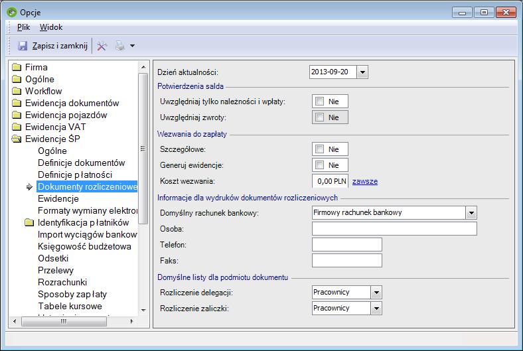Select Firma in the options tree
Viewport: 523px width, 351px height.
click(37, 67)
